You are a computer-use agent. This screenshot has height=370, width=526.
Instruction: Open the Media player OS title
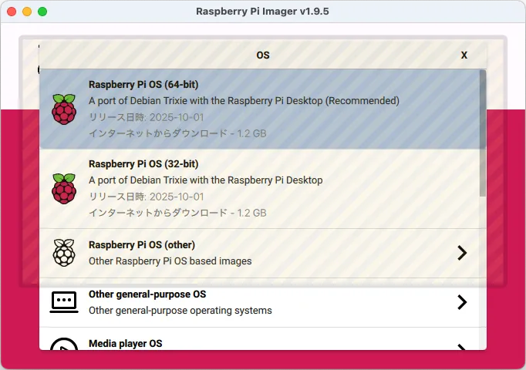click(126, 344)
